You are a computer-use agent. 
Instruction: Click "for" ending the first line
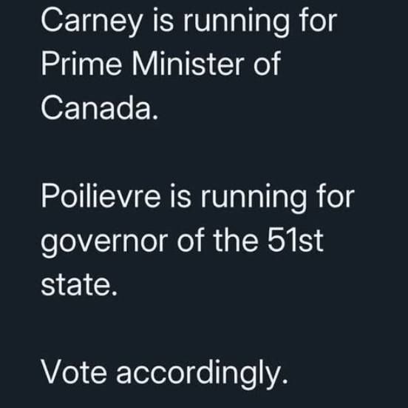pos(318,19)
